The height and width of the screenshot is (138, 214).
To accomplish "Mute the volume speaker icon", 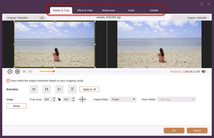I will 204,72.
